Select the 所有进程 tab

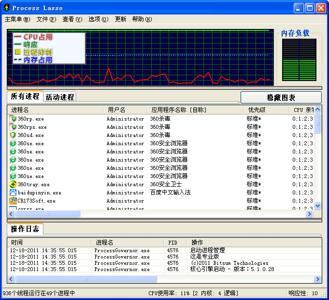coord(25,96)
